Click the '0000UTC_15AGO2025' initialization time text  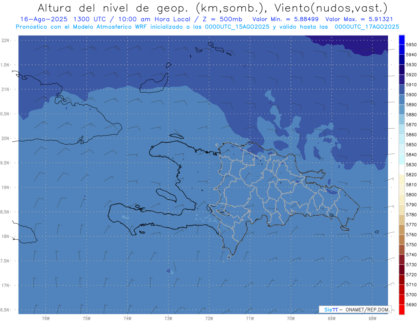237,27
